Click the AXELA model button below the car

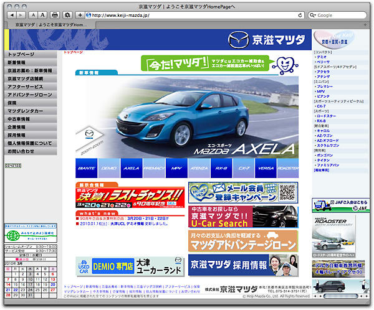click(131, 168)
